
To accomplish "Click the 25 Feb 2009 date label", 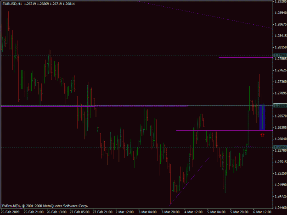I will click(x=10, y=212).
